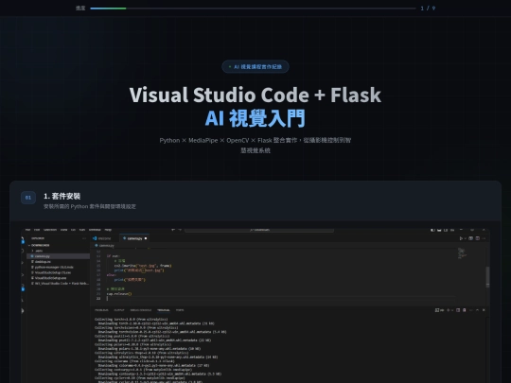This screenshot has height=383, width=511.
Task: Maximize the panel with chevron-up icon
Action: pos(478,310)
